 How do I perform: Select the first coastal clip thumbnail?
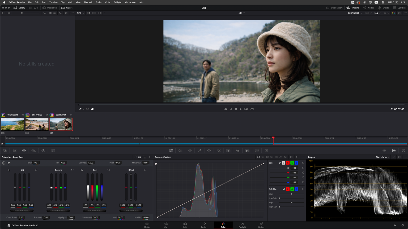pos(13,124)
